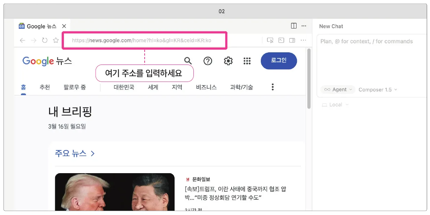The height and width of the screenshot is (215, 430).
Task: Click the page vertical scrollbar
Action: (309, 79)
